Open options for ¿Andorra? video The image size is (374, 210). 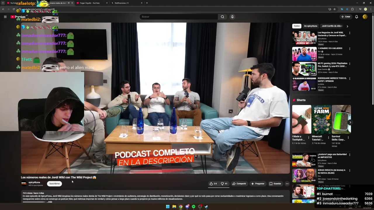[349, 155]
